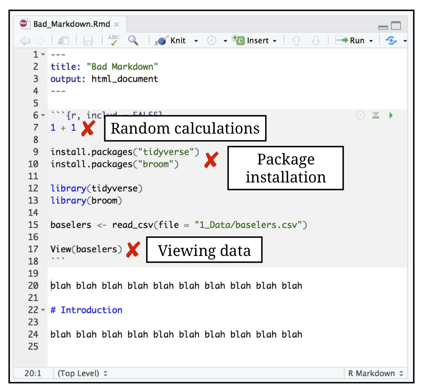Click the Rmd file icon on tab
The image size is (421, 388).
(x=24, y=24)
